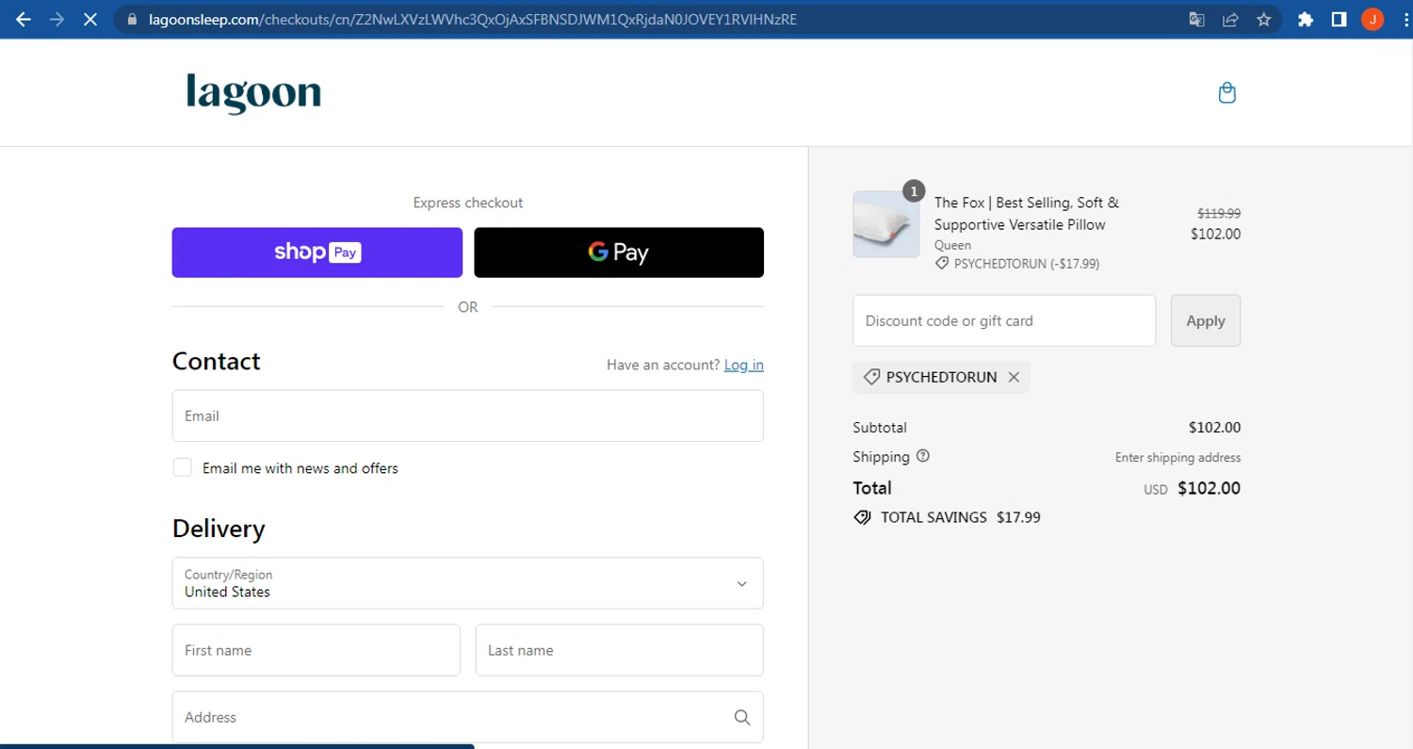Select the Enter shipping address text

coord(1177,458)
